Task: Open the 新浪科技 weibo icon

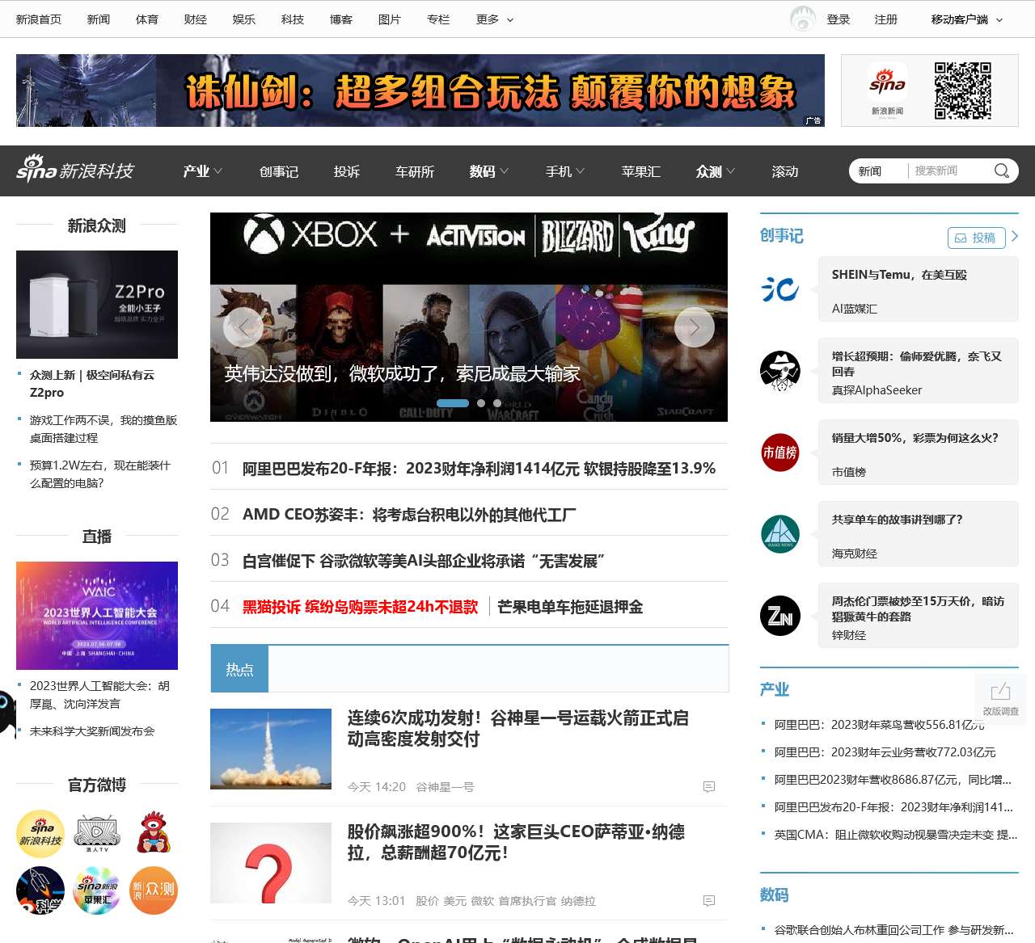Action: [x=40, y=834]
